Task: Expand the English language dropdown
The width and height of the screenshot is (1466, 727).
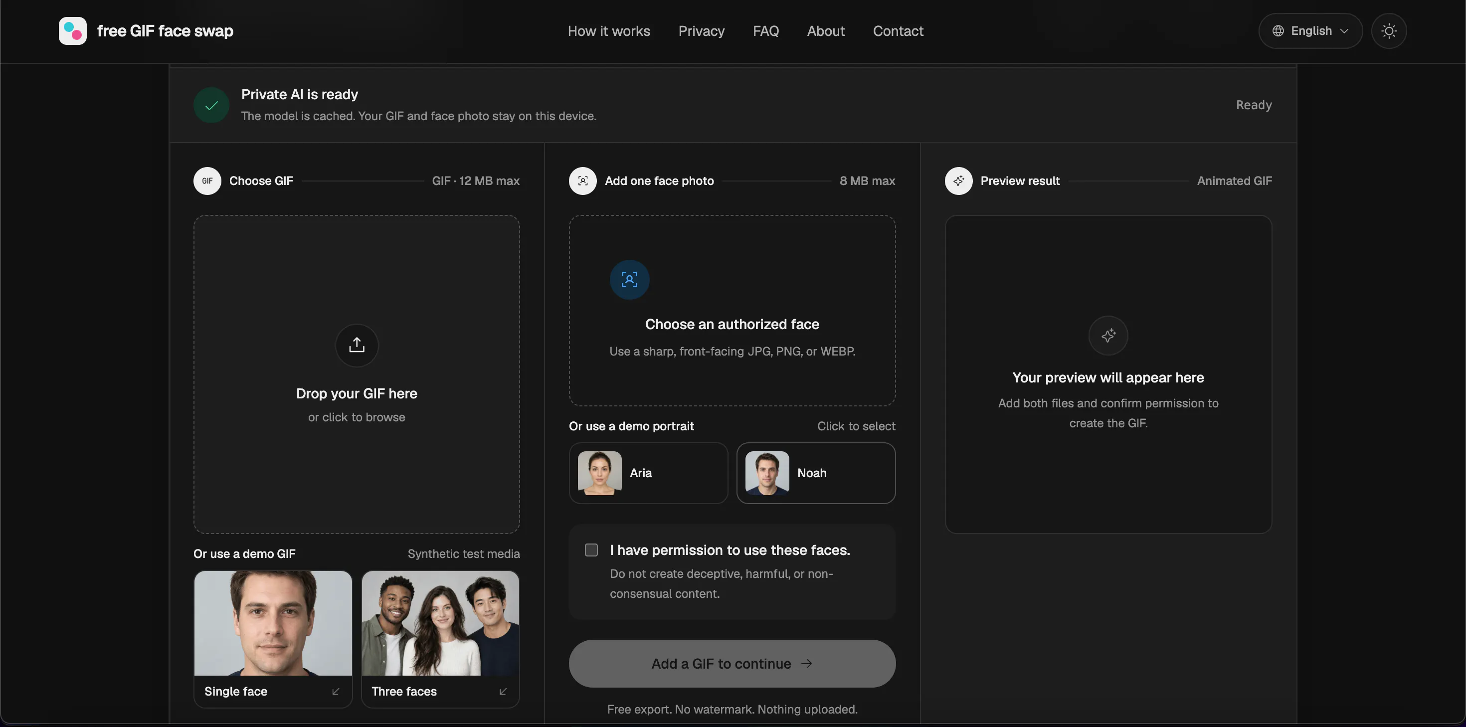Action: coord(1310,31)
